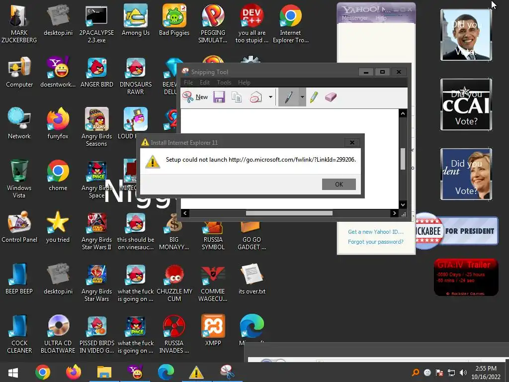Close the Install Internet Explorer 11 dialog
This screenshot has height=382, width=509.
(352, 142)
